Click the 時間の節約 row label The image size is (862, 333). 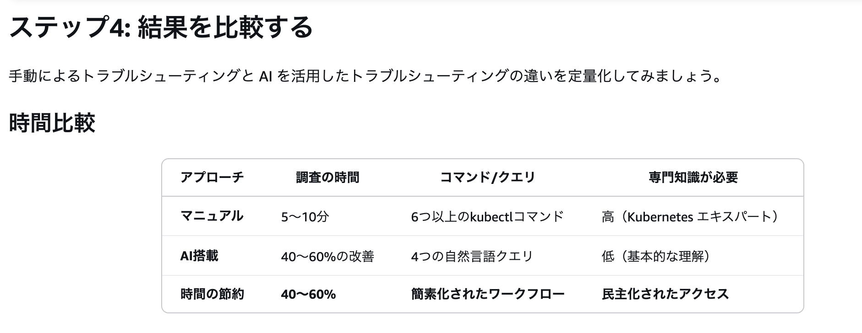tap(212, 294)
